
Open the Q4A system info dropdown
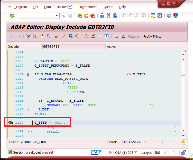[x=136, y=153]
